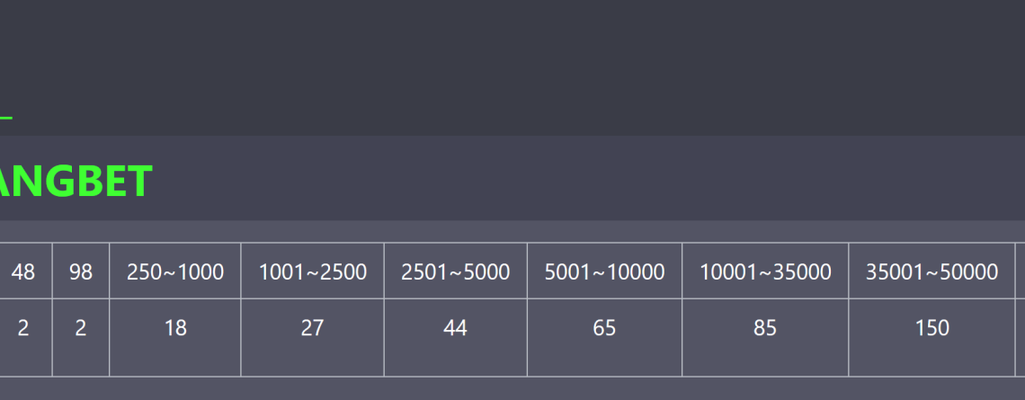
Task: Select the value cell showing 85
Action: (x=765, y=338)
